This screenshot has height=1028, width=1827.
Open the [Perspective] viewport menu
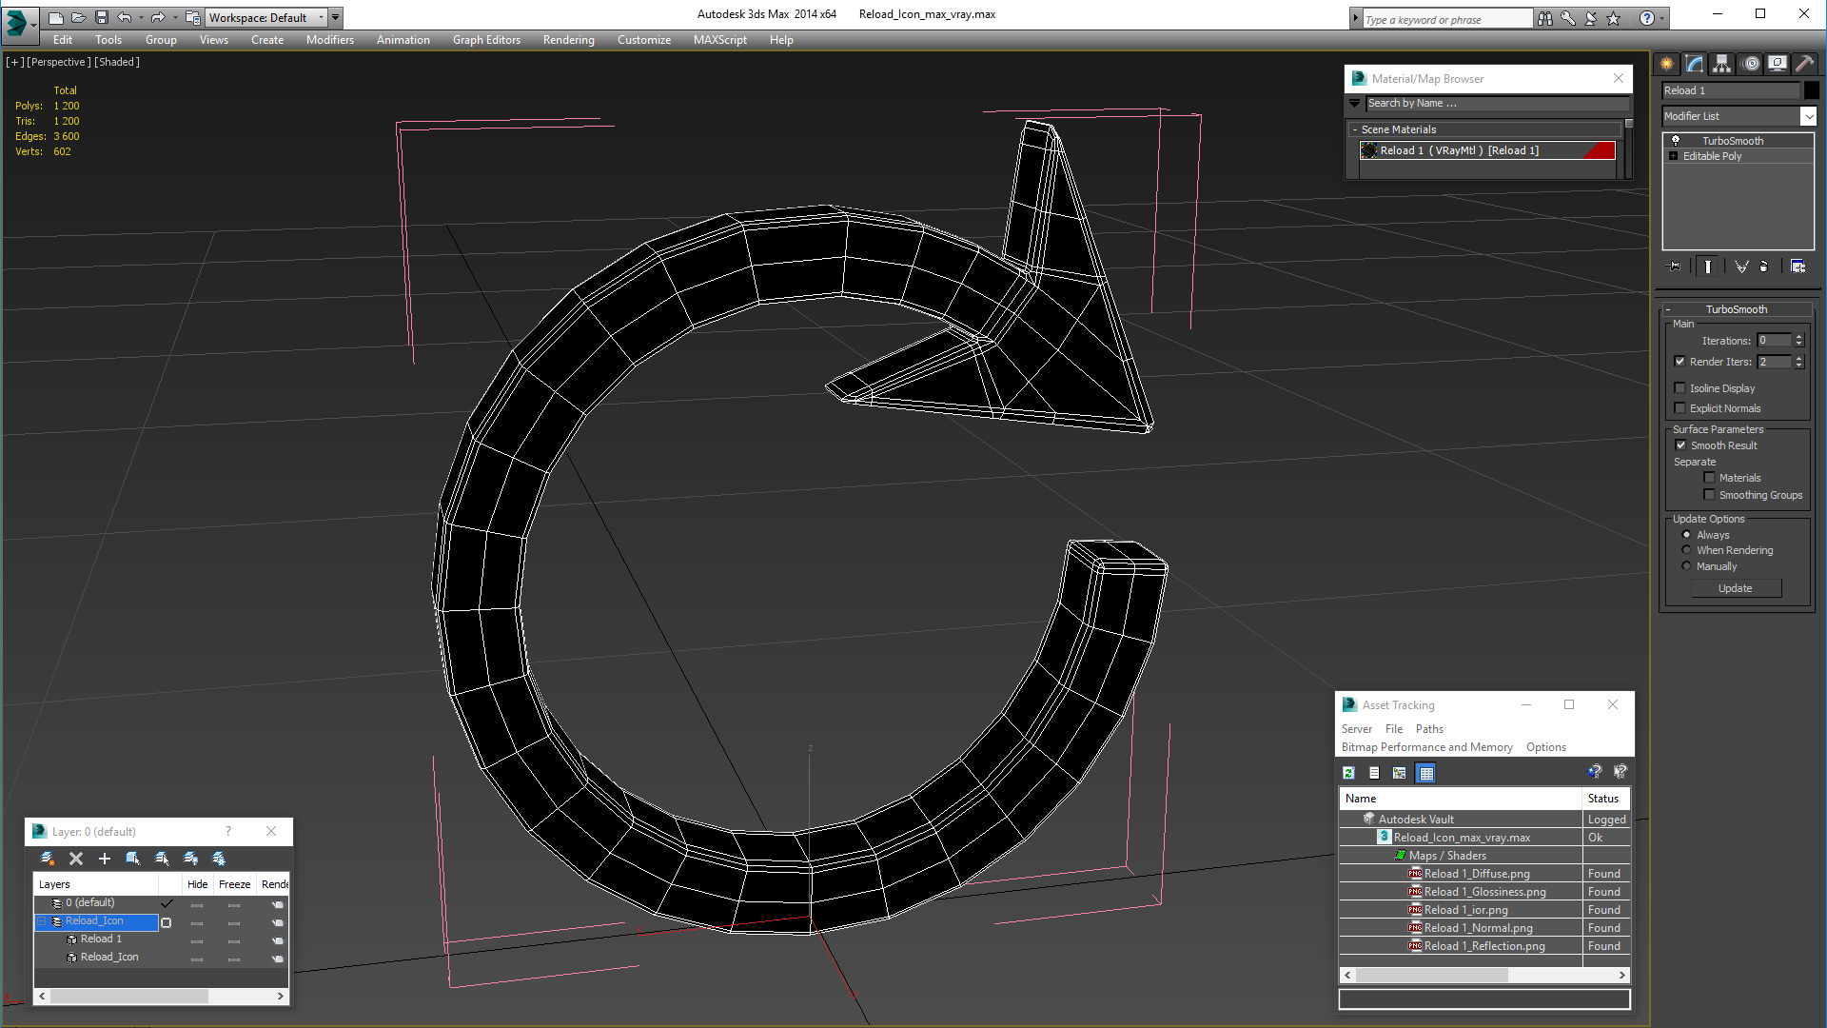[59, 62]
